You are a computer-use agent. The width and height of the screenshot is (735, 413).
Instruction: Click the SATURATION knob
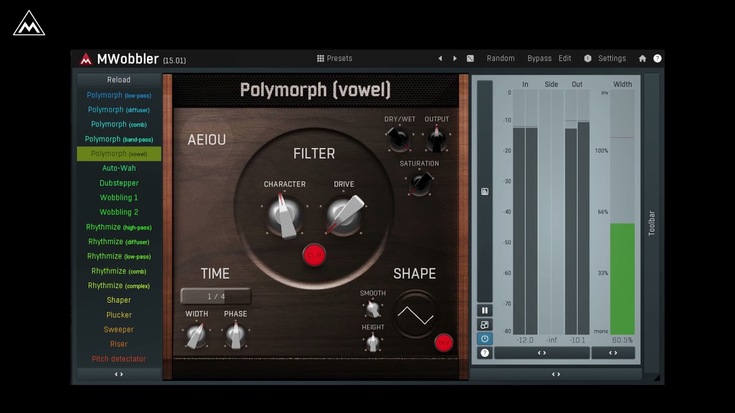[420, 184]
